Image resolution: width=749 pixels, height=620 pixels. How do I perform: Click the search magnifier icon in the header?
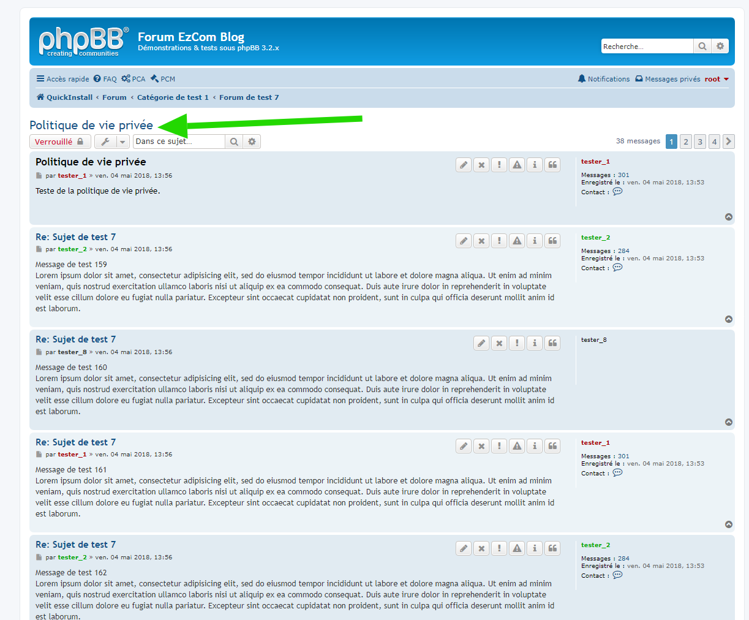[x=702, y=47]
